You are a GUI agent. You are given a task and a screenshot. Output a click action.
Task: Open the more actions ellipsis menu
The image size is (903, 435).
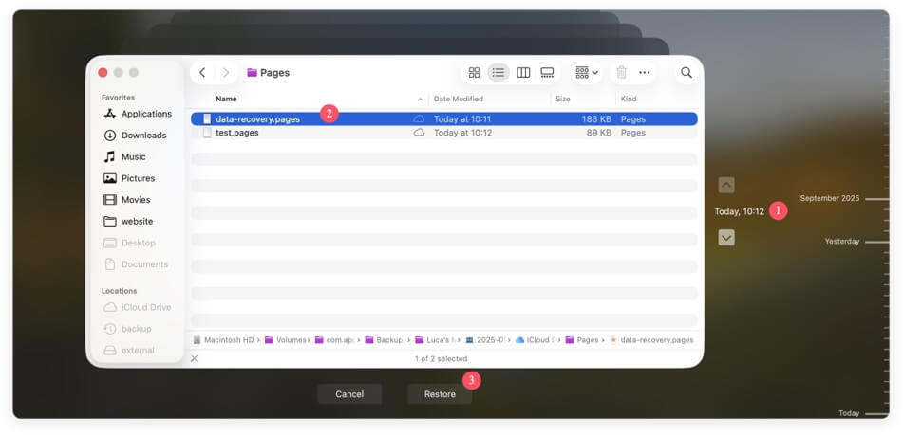pyautogui.click(x=645, y=72)
